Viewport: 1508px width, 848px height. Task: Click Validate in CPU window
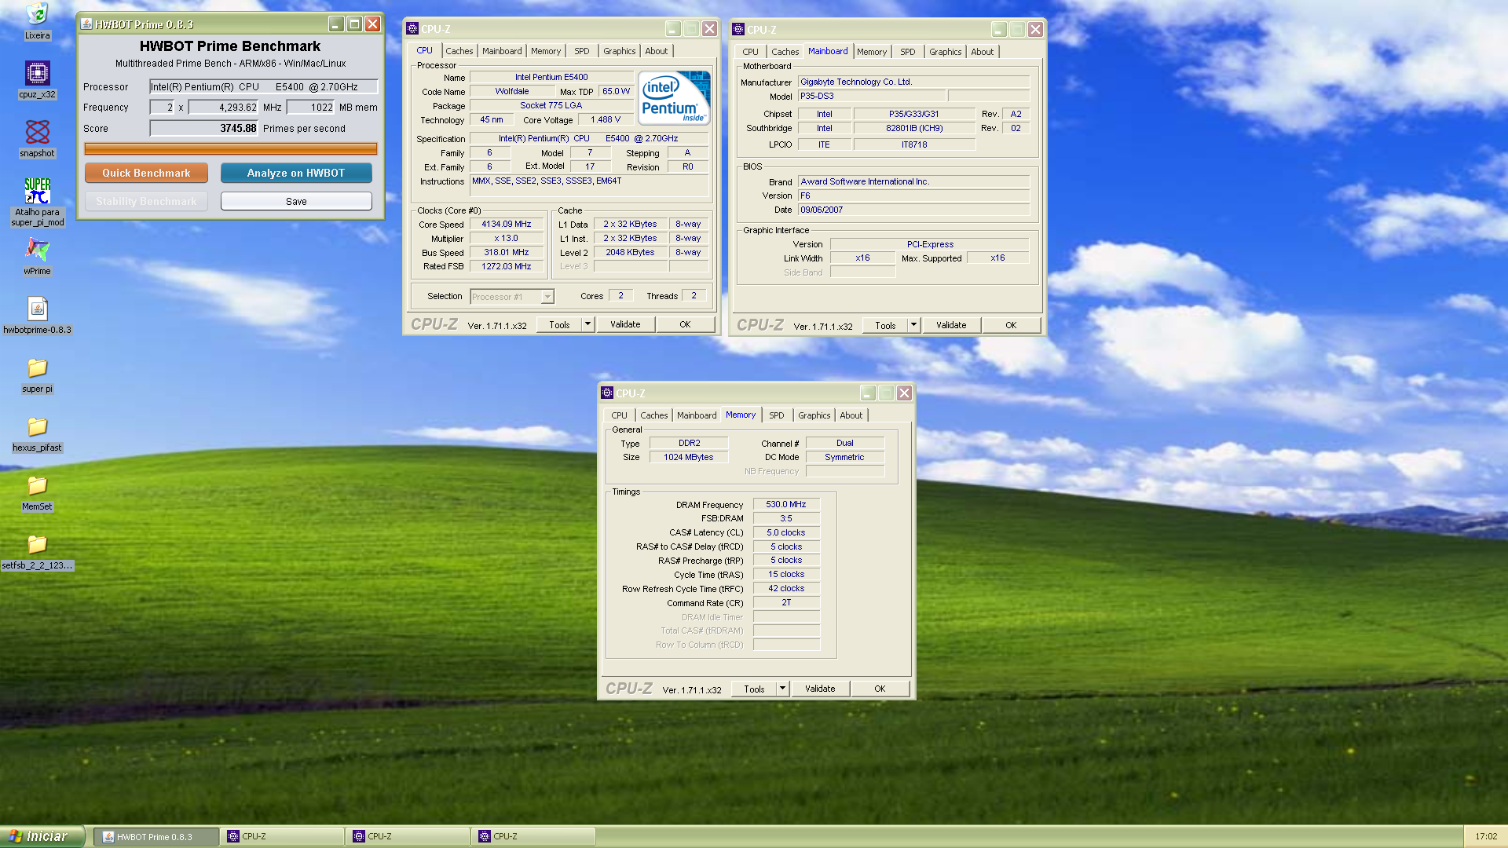pos(625,324)
